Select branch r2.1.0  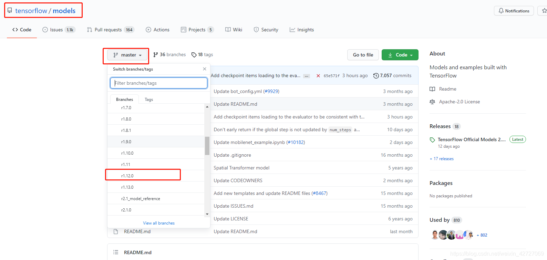coord(156,210)
